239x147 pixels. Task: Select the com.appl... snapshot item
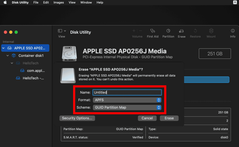coord(36,71)
